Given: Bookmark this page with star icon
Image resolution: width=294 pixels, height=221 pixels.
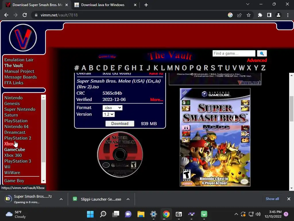Looking at the screenshot, I should [249, 15].
